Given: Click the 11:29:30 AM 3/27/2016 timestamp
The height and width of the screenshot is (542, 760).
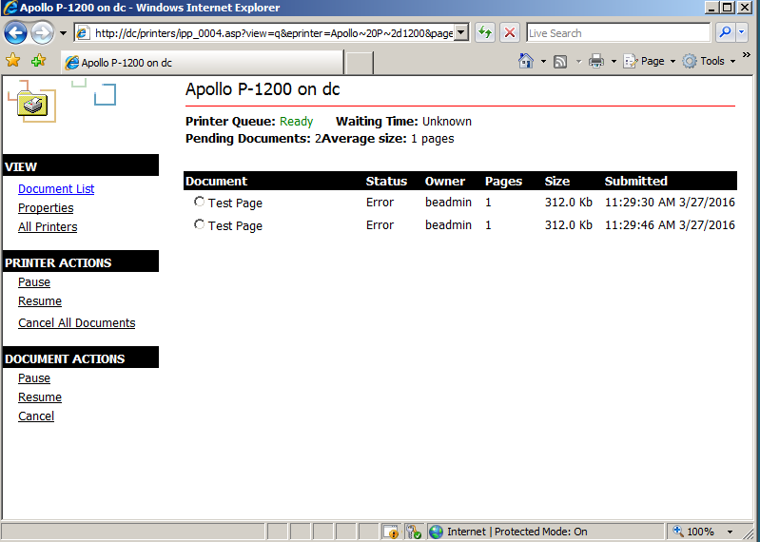Looking at the screenshot, I should point(670,203).
